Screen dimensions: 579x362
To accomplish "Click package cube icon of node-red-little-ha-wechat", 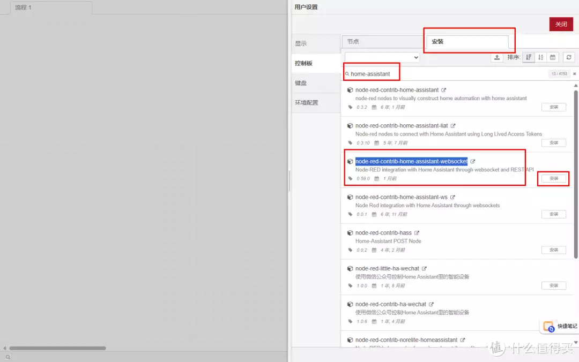I will coord(350,269).
